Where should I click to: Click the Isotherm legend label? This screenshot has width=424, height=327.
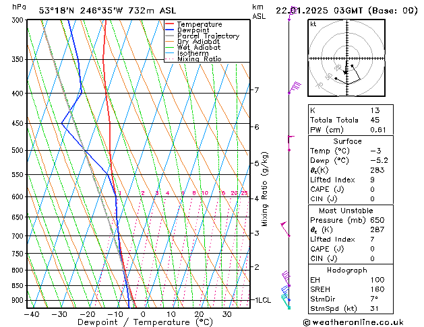(192, 53)
